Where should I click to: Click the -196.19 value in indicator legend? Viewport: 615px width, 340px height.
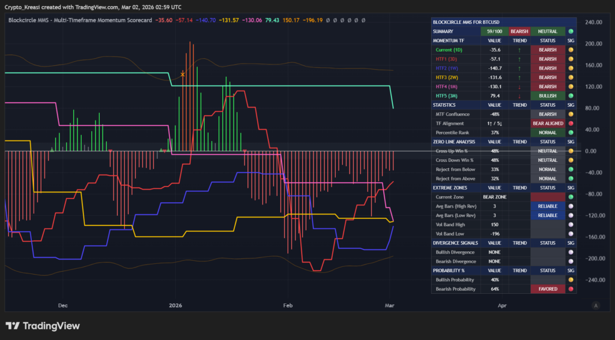(313, 20)
